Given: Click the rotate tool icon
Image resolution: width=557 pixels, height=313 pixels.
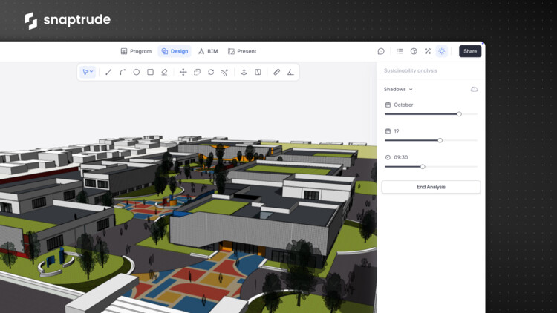Looking at the screenshot, I should click(211, 72).
